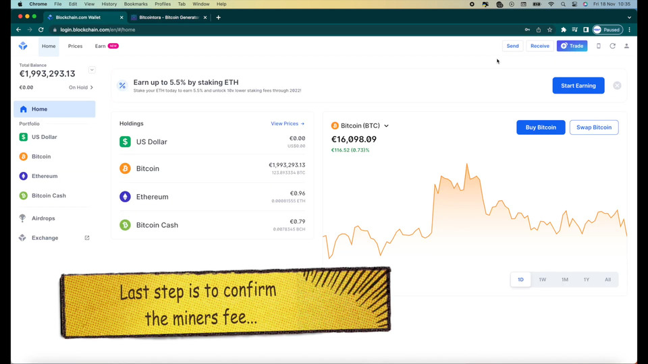Image resolution: width=648 pixels, height=364 pixels.
Task: Open the History menu in menu bar
Action: coord(109,4)
